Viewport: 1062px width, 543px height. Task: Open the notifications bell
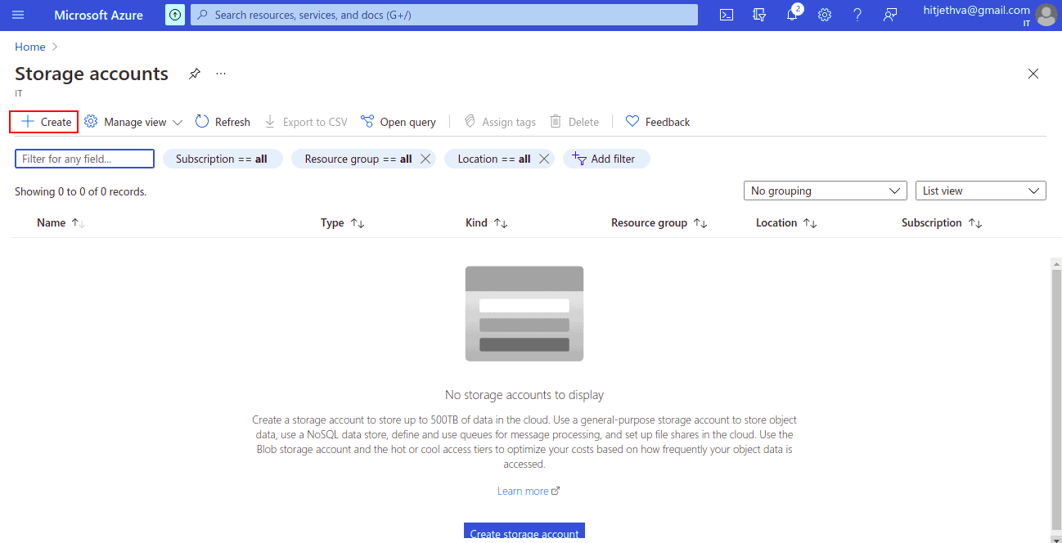792,15
